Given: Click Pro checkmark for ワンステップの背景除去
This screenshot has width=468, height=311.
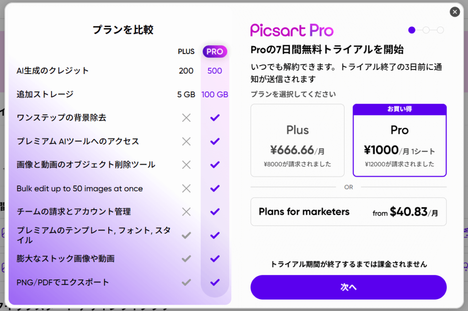Looking at the screenshot, I should pos(215,118).
